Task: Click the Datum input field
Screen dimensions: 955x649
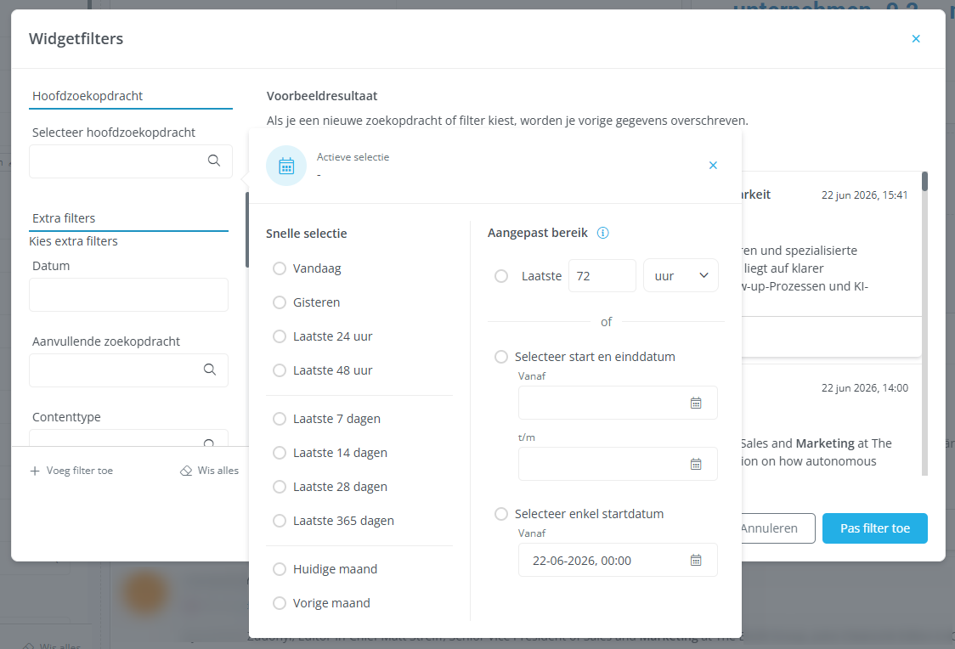Action: click(128, 295)
